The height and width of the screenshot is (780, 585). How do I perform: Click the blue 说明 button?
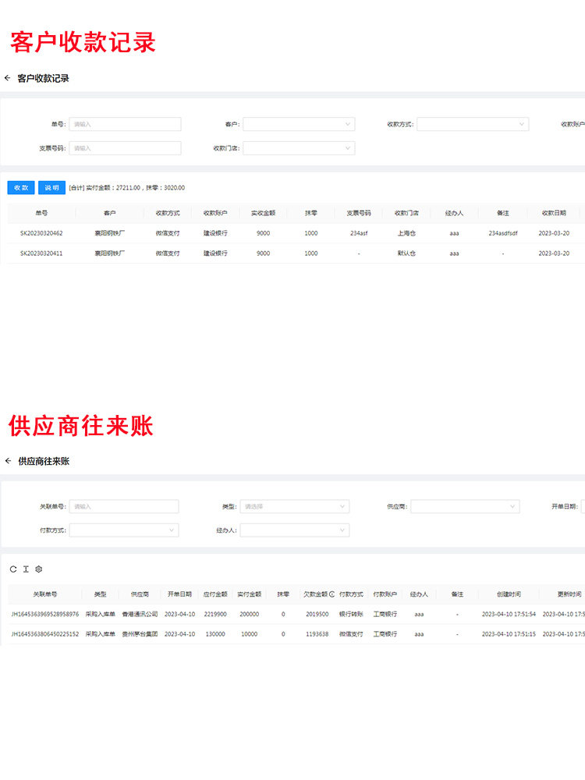click(x=51, y=187)
